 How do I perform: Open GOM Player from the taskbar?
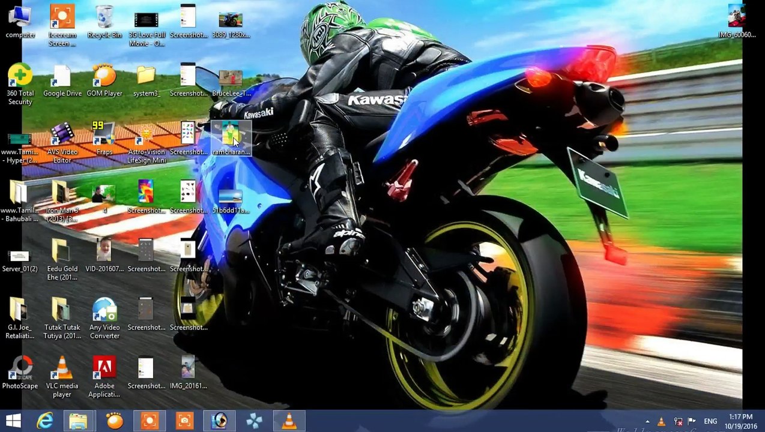(114, 421)
